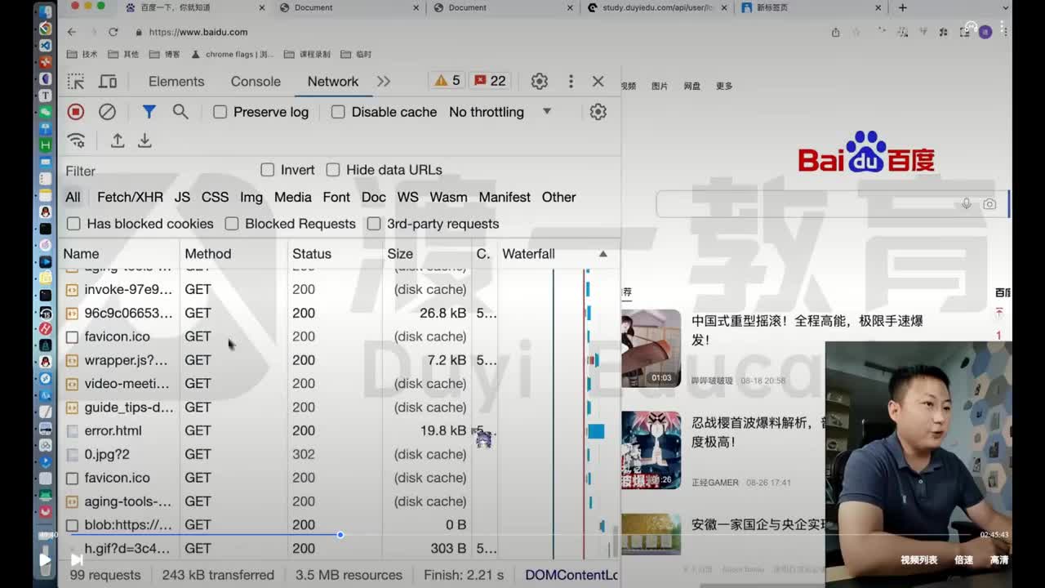Click the 网盘 link on Baidu
The width and height of the screenshot is (1045, 588).
click(692, 86)
